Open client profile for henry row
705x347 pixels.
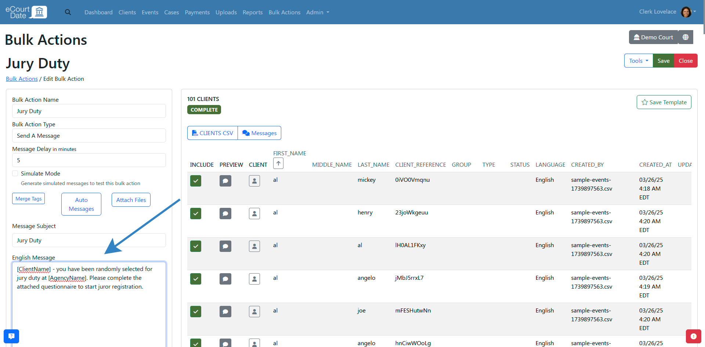[254, 213]
